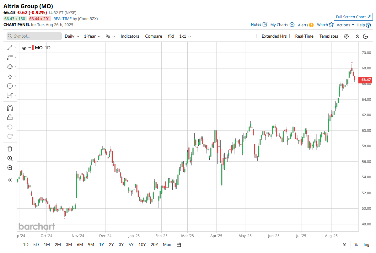Zoom in on the chart

(10, 158)
